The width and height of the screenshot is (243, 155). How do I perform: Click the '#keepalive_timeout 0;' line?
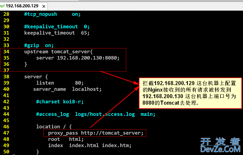(57, 27)
